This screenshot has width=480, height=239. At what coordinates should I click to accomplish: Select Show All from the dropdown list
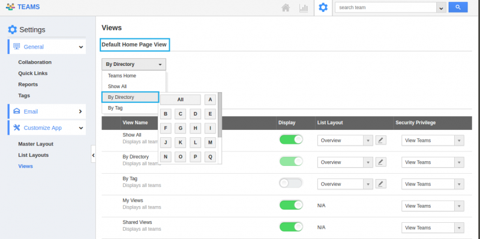coord(134,86)
